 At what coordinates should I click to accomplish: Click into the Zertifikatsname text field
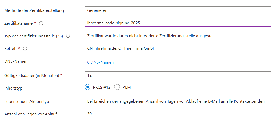click(177, 23)
